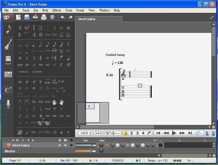Insert the treble clef symbol
Screen dimensions: 218x165
point(20,28)
